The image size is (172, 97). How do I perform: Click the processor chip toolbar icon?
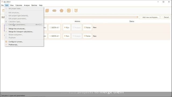(x=69, y=11)
